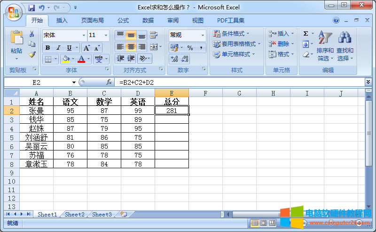Switch to the 公式 tab
Viewport: 376px width, 232px height.
pos(123,21)
